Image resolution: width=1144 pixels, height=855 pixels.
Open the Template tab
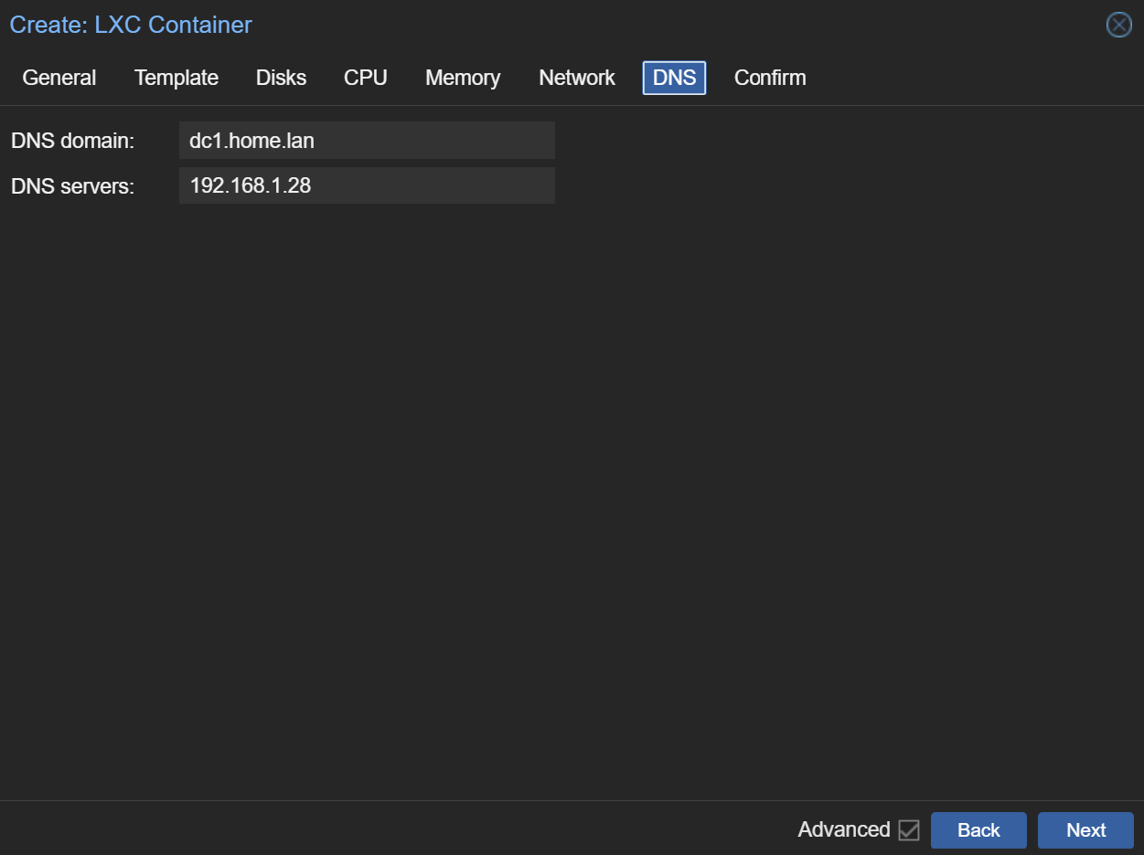[176, 79]
